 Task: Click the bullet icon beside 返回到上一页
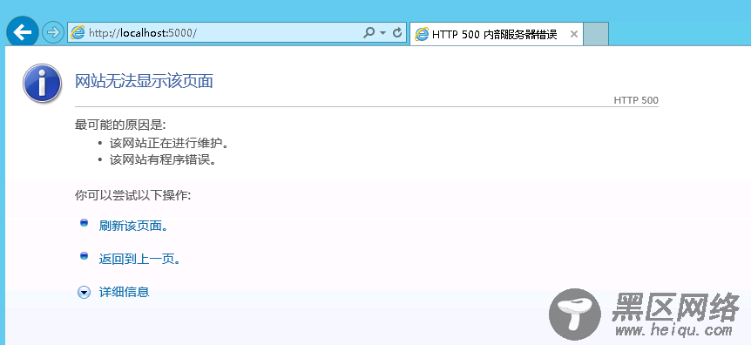84,256
